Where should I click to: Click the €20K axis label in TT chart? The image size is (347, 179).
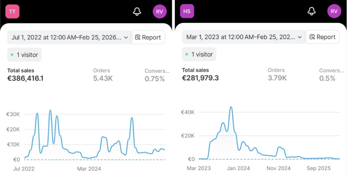point(13,130)
